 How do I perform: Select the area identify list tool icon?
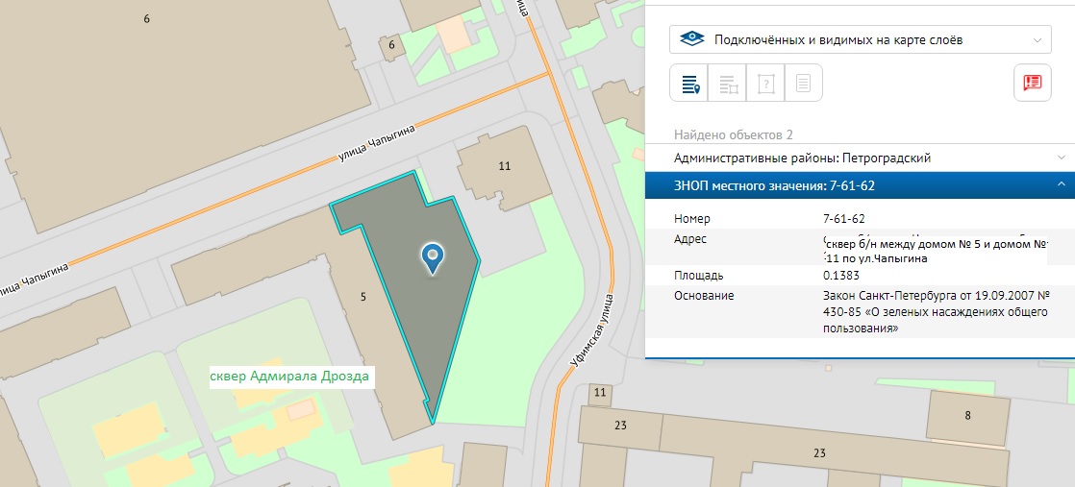click(728, 84)
